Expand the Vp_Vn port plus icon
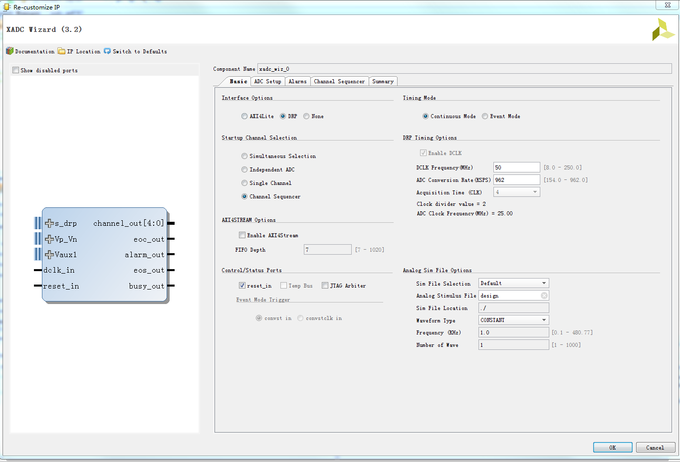Viewport: 680px width, 462px height. 49,239
